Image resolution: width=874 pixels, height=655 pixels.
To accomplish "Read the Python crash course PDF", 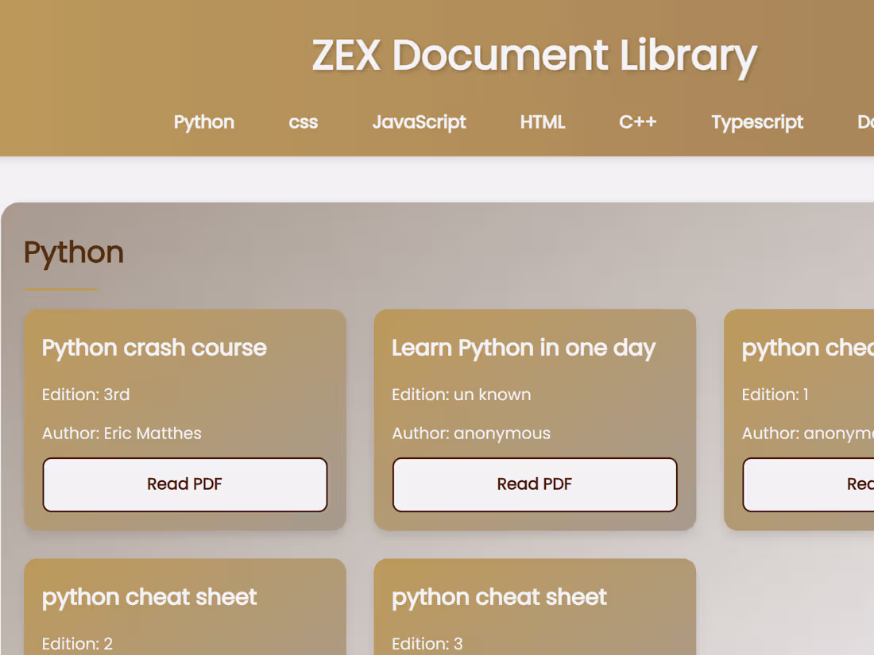I will coord(184,484).
